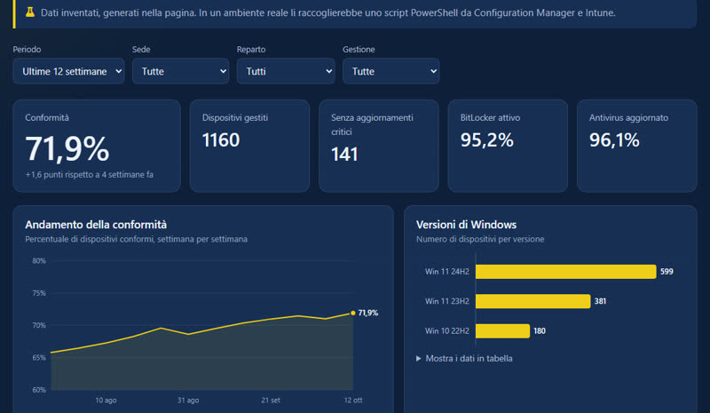The width and height of the screenshot is (710, 413).
Task: Click the '10 ago' axis label
Action: 106,401
